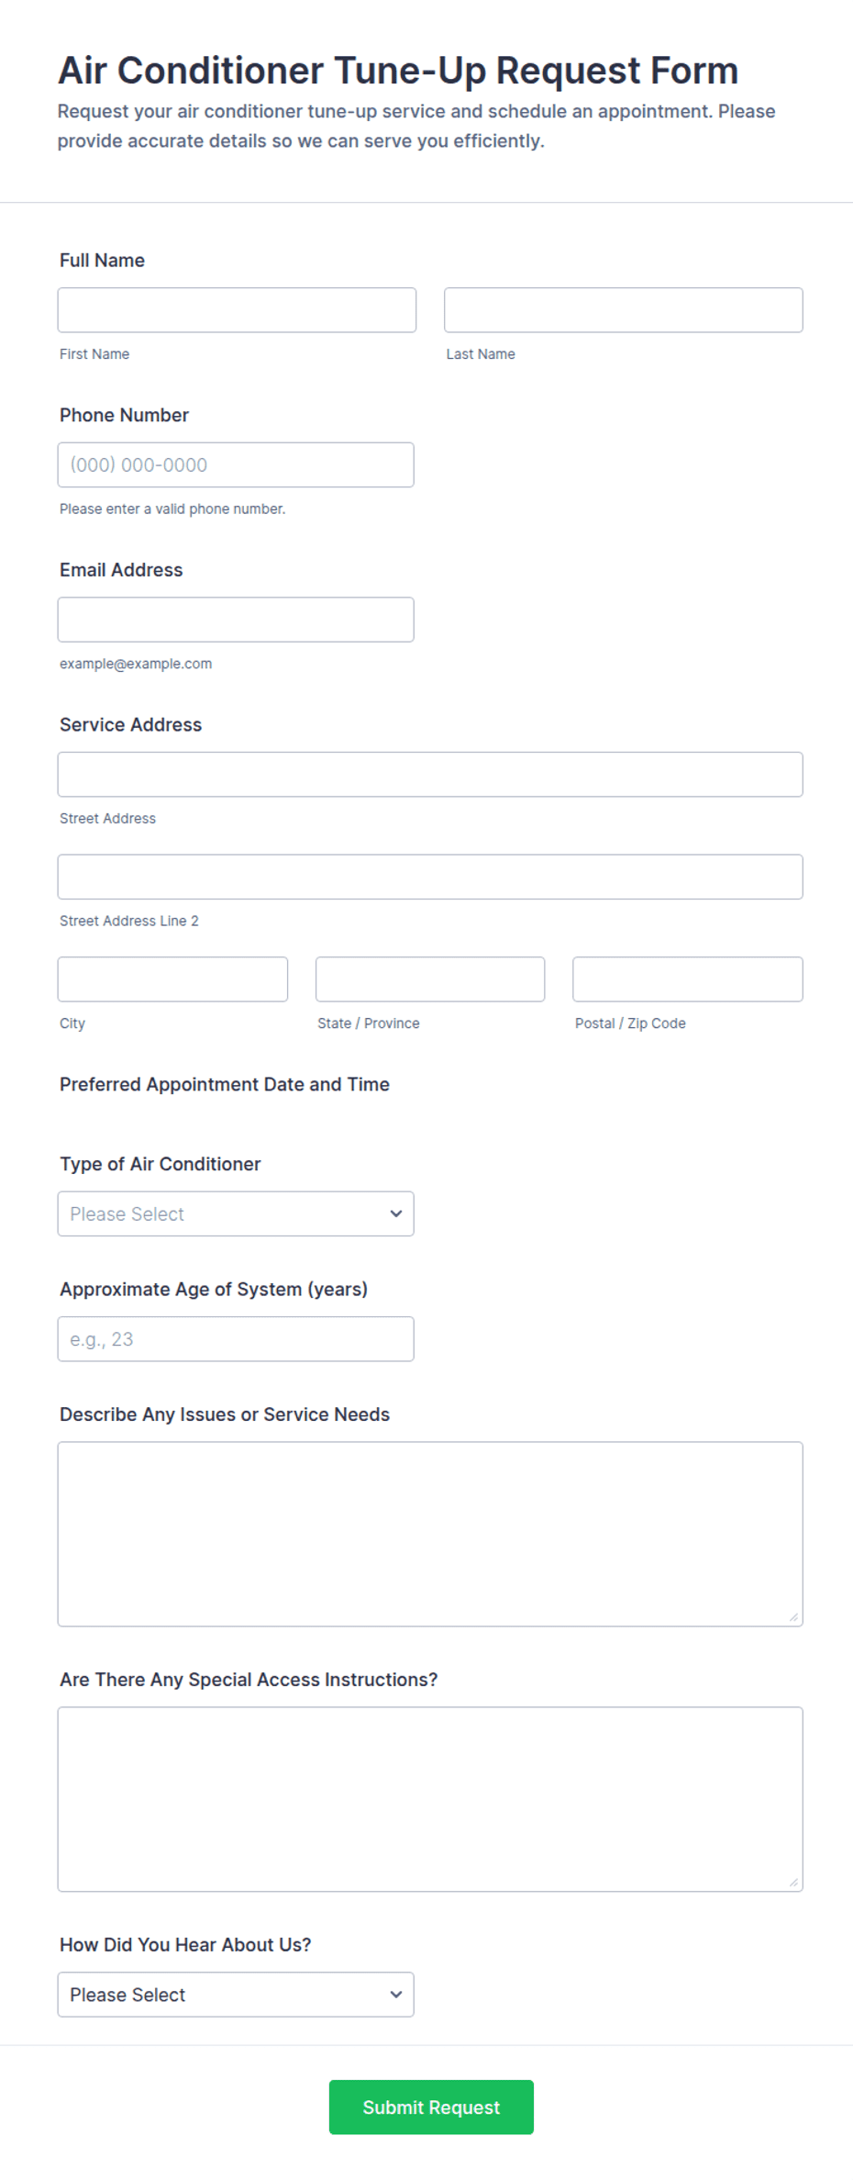Click the Approximate Age of System field

coord(236,1339)
